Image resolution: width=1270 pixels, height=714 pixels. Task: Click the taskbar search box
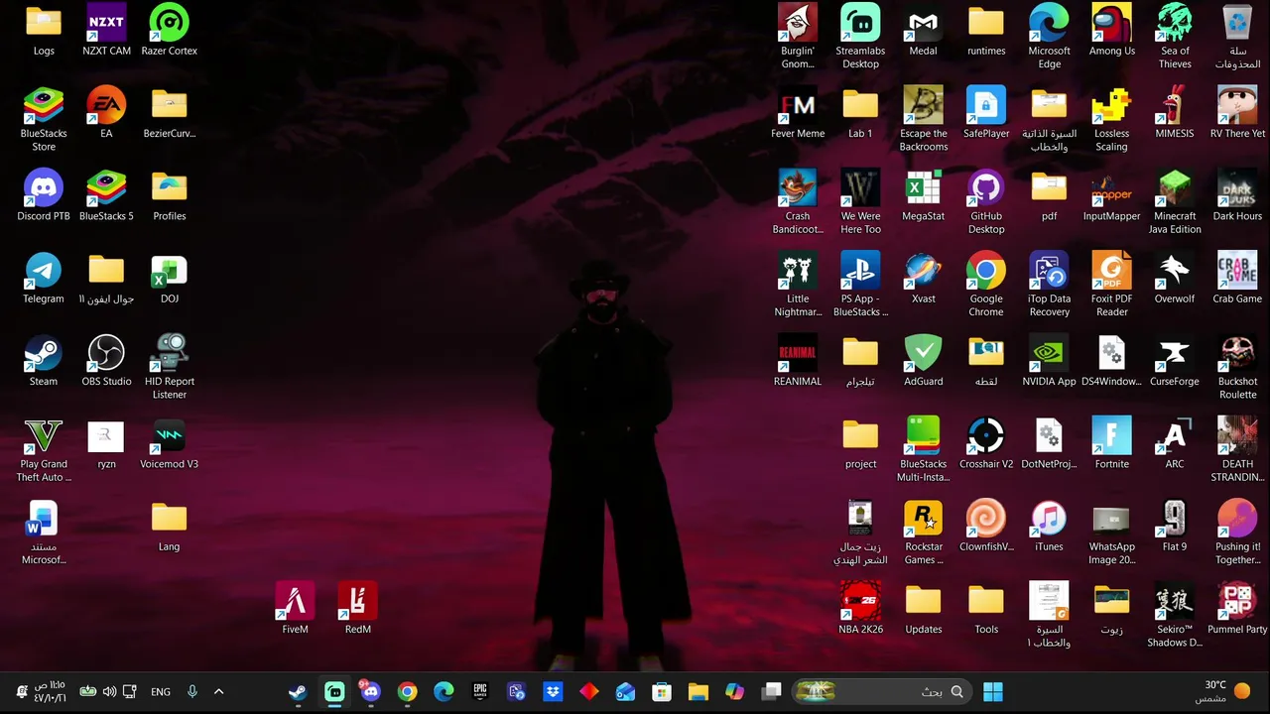pyautogui.click(x=882, y=691)
